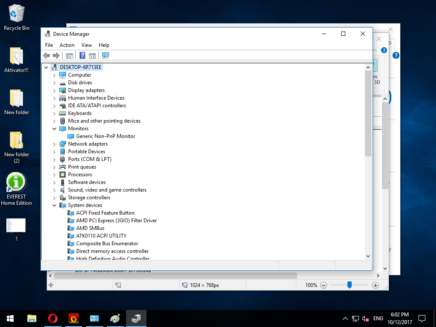Click the Action Pane toolbar icon
This screenshot has width=436, height=327.
pos(92,56)
